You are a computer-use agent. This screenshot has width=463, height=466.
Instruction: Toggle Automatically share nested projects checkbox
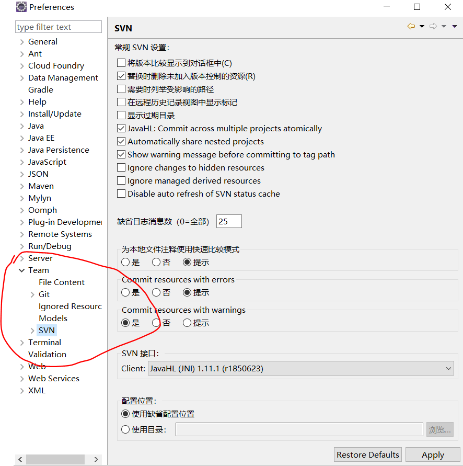pos(121,141)
